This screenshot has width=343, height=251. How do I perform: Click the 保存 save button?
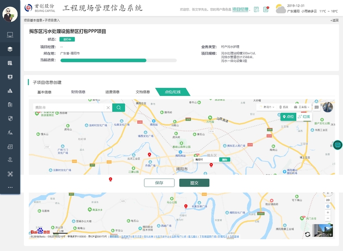click(159, 183)
